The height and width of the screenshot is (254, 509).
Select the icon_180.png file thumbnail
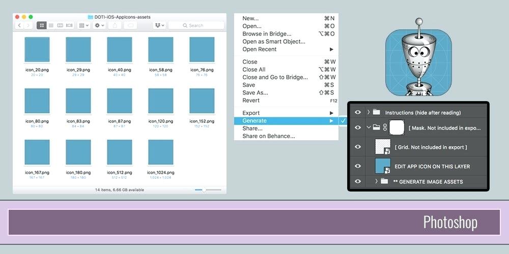(78, 152)
